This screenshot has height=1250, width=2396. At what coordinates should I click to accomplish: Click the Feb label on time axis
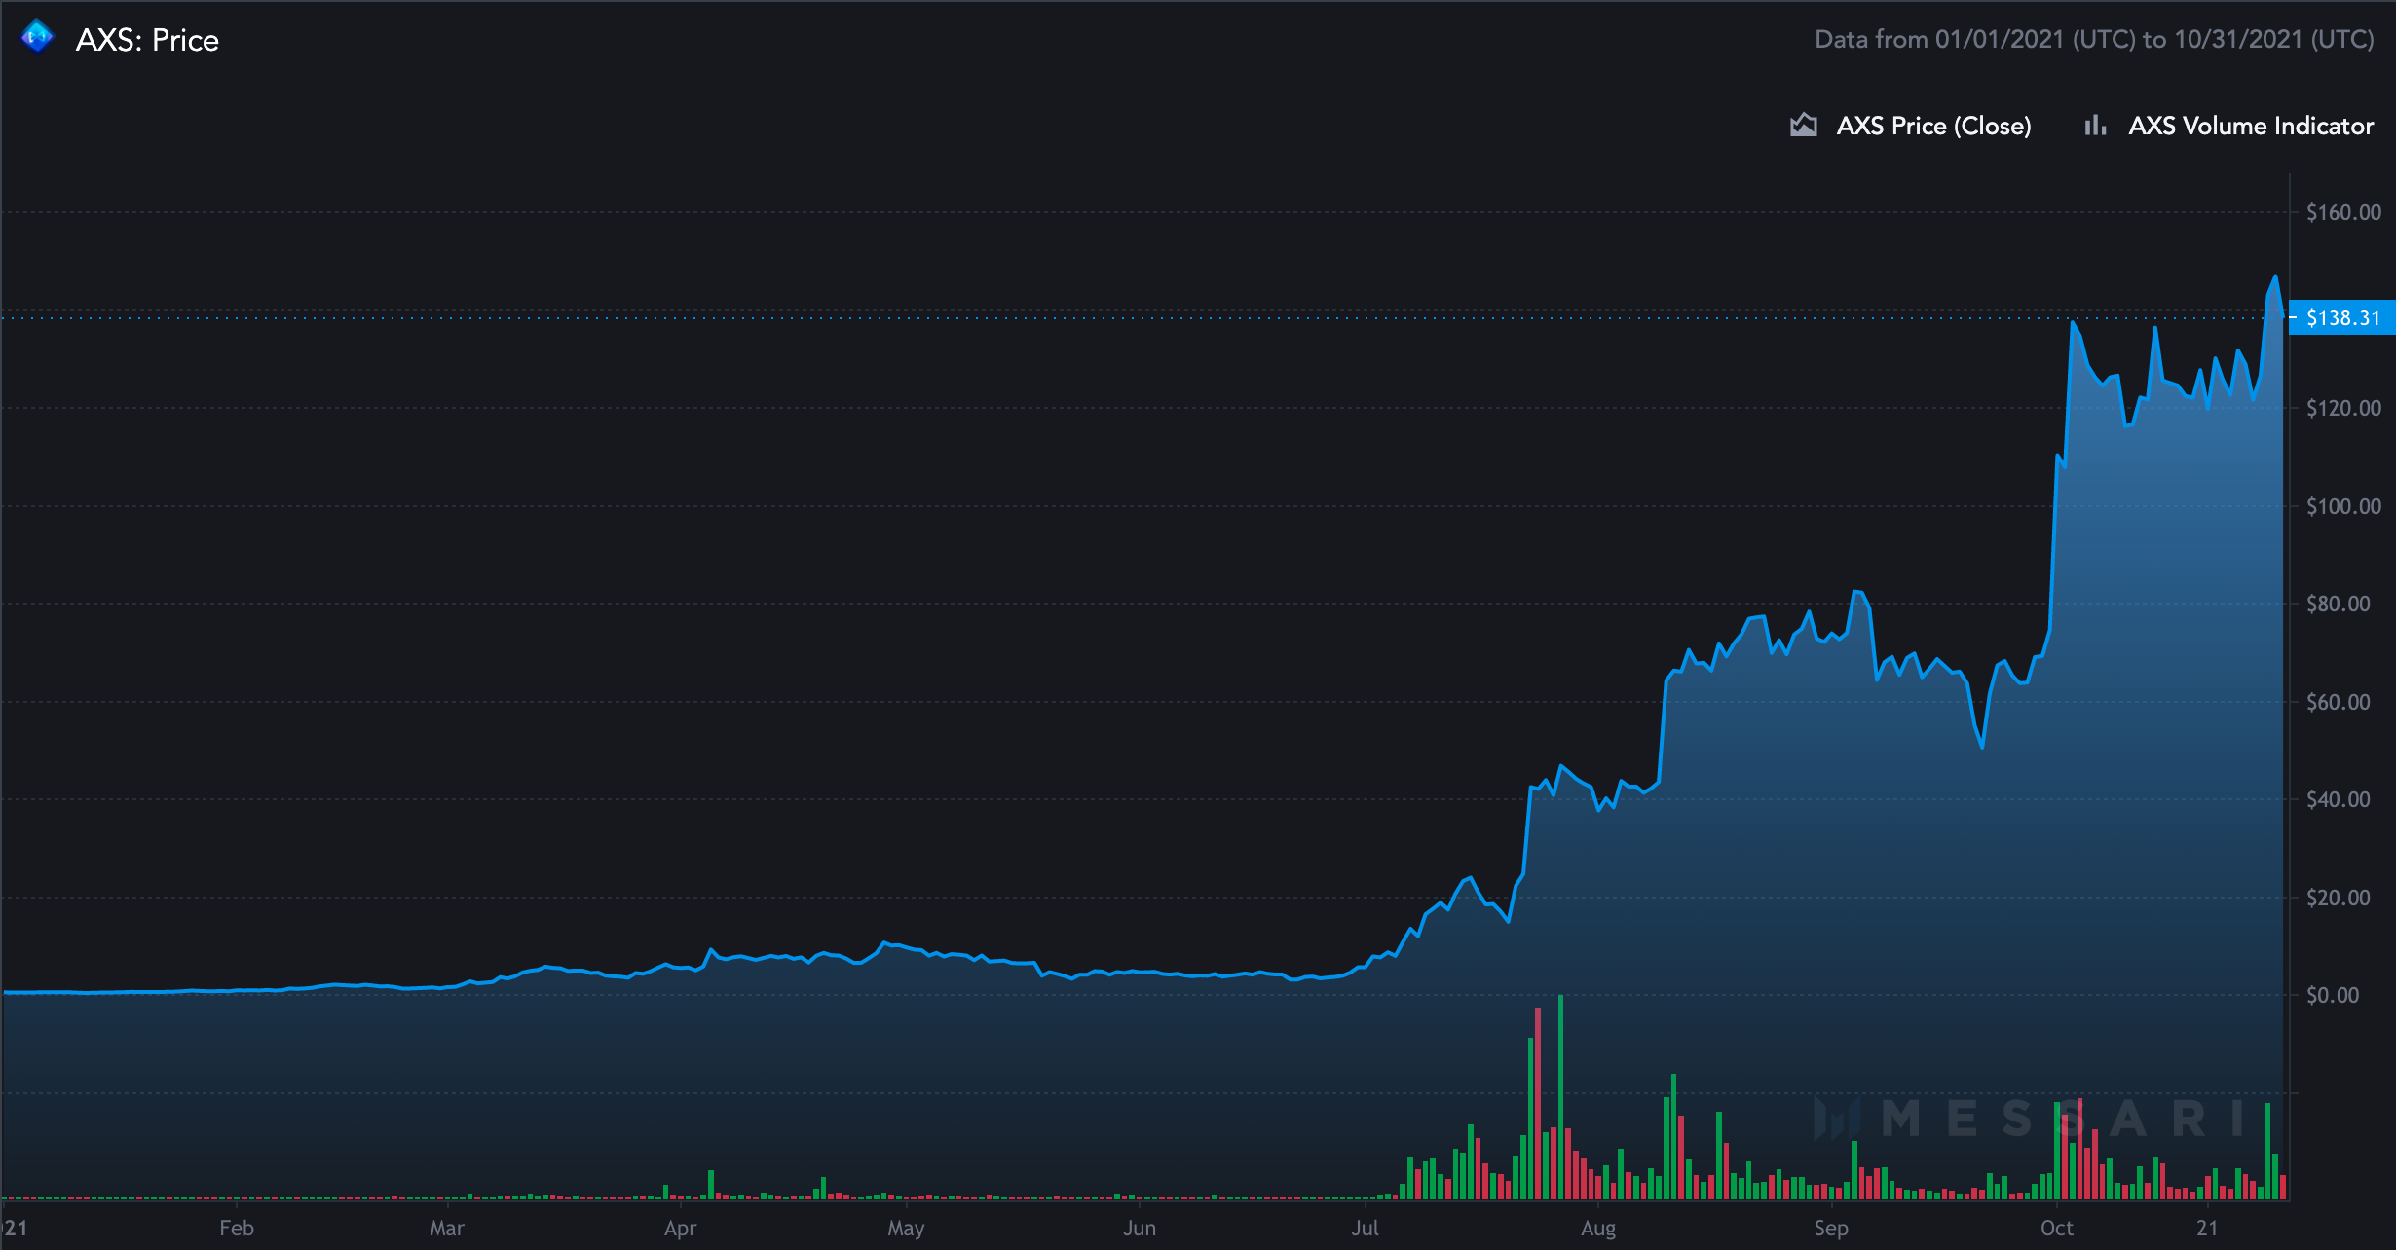coord(237,1229)
